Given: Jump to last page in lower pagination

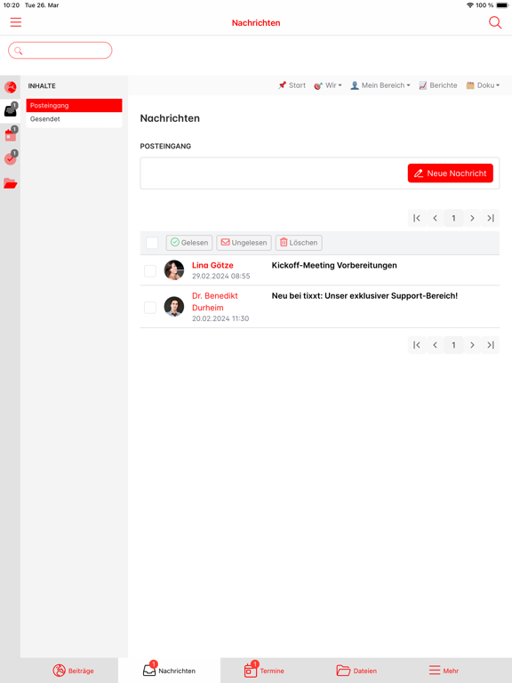Looking at the screenshot, I should (491, 345).
